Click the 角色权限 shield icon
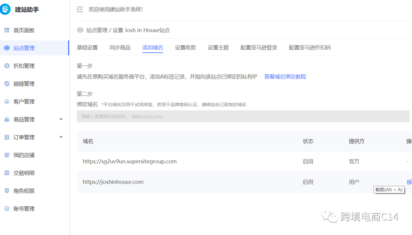The height and width of the screenshot is (235, 412). pyautogui.click(x=7, y=191)
